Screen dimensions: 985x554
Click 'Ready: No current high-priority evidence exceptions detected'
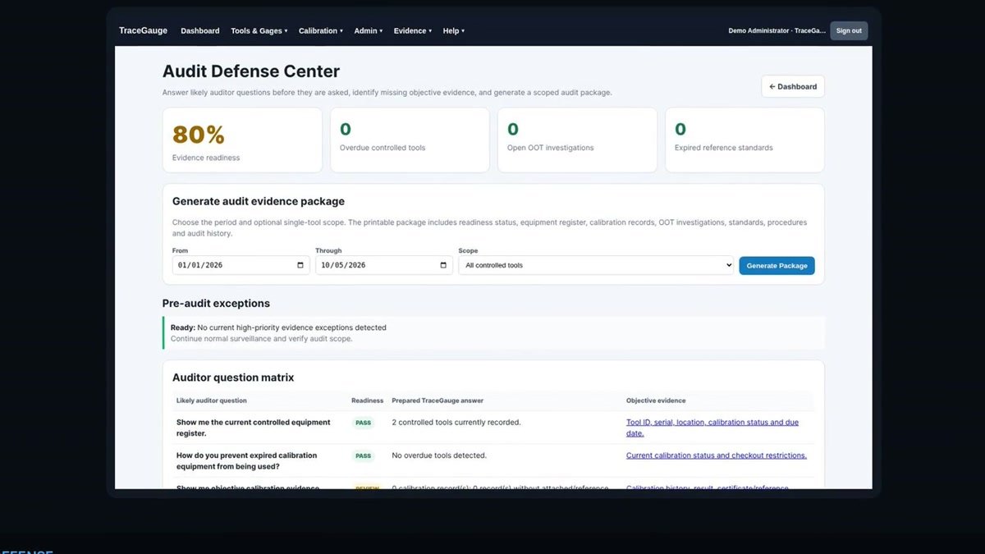click(x=278, y=327)
